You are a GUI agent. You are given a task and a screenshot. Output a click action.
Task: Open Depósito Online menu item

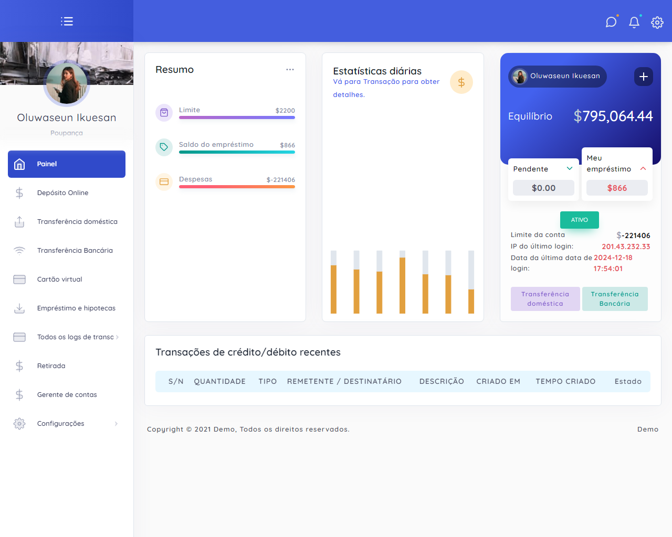(62, 193)
